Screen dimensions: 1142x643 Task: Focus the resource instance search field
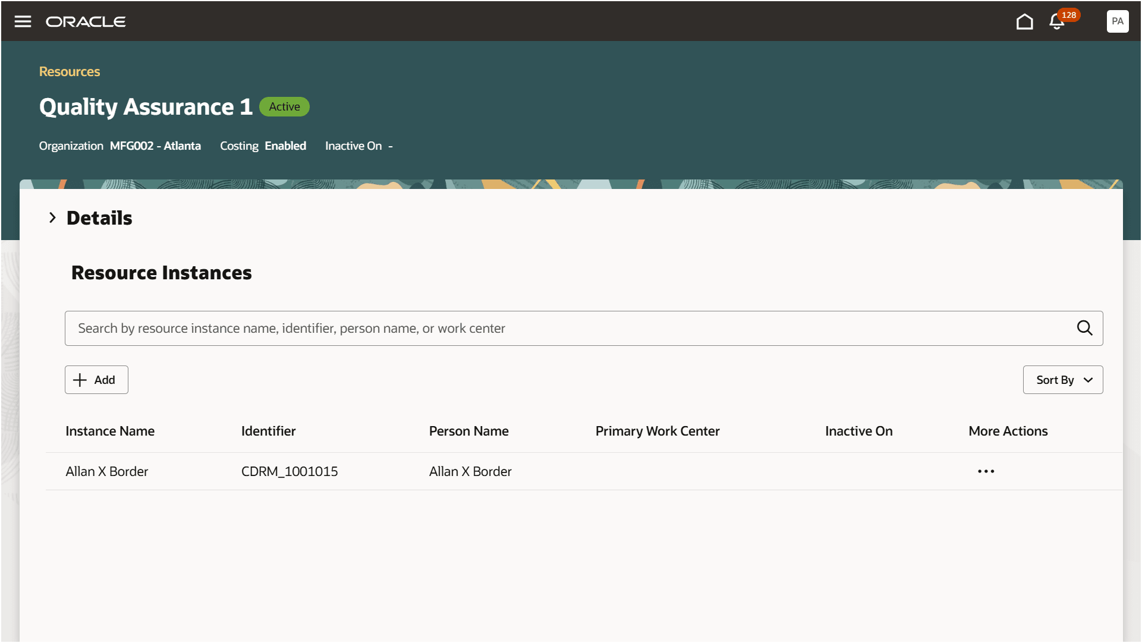[583, 328]
